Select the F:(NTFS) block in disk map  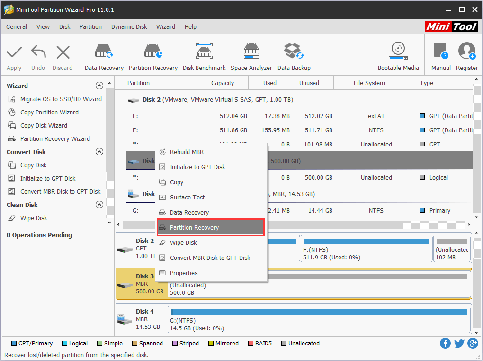(x=367, y=249)
